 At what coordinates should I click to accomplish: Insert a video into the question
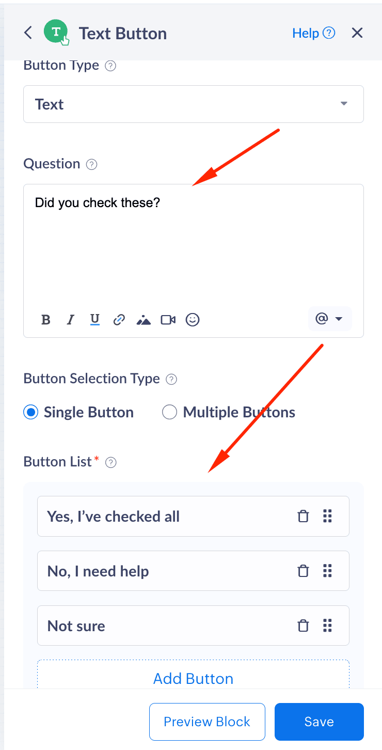tap(168, 320)
